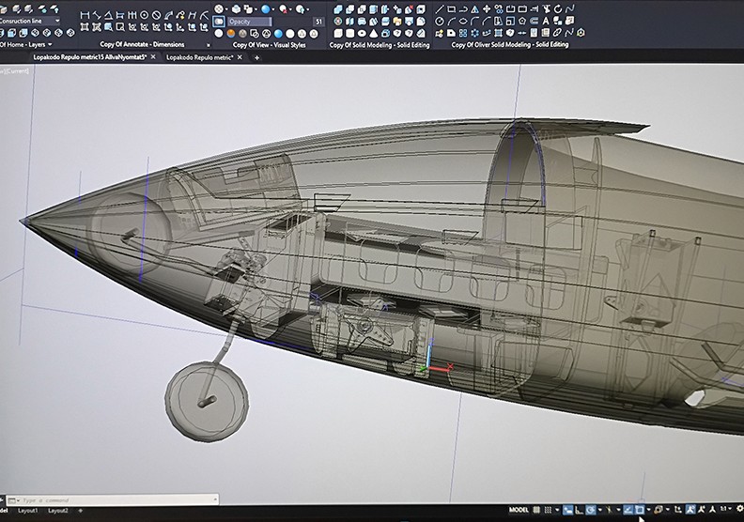Screen dimensions: 744x522
Task: Toggle the X-ray opacity effect button
Action: click(219, 21)
